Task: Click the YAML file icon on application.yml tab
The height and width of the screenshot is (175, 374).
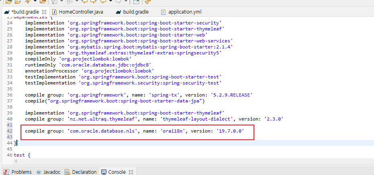Action: [163, 12]
